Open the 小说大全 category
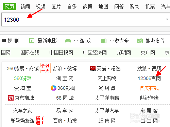The height and width of the screenshot is (127, 170). click(119, 41)
